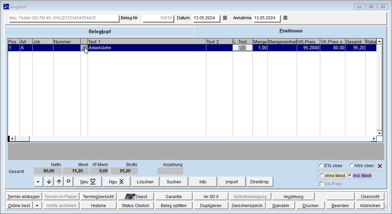392x214 pixels.
Task: Switch to the Positionen tab
Action: [291, 31]
